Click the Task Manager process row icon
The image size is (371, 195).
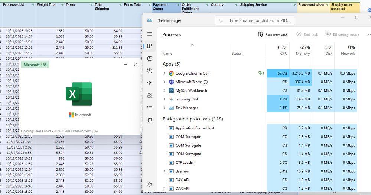pos(171,108)
